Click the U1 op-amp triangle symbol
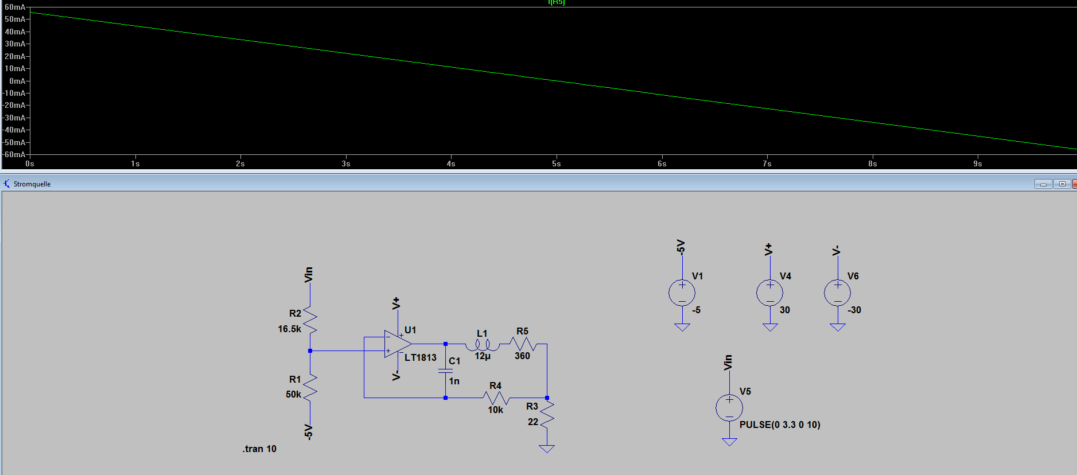The width and height of the screenshot is (1077, 475). (398, 344)
